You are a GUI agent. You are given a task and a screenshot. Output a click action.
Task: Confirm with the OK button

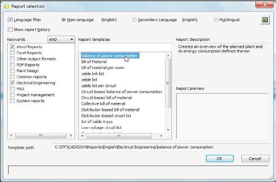click(x=220, y=159)
